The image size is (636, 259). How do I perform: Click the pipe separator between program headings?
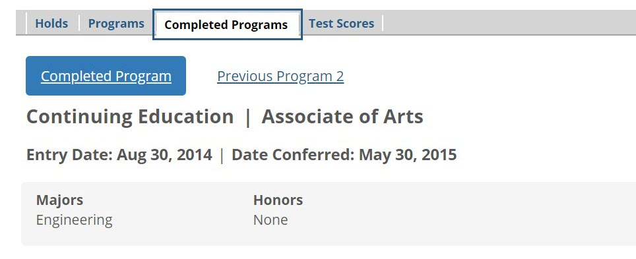pos(248,117)
